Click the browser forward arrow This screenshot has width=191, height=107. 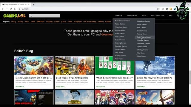pos(7,9)
